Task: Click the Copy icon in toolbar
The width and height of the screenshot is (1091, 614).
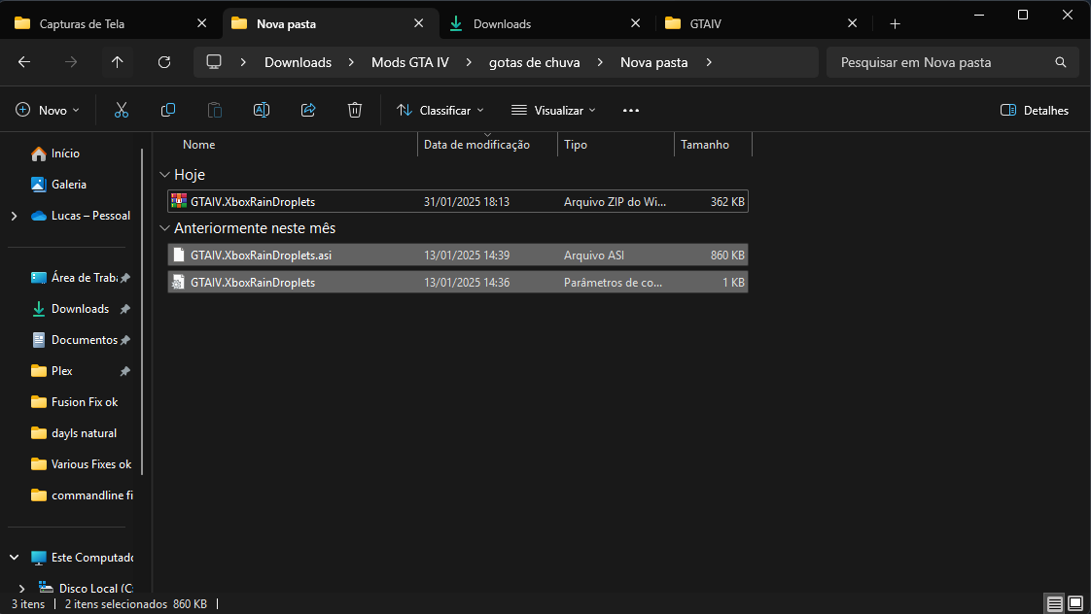Action: click(167, 110)
